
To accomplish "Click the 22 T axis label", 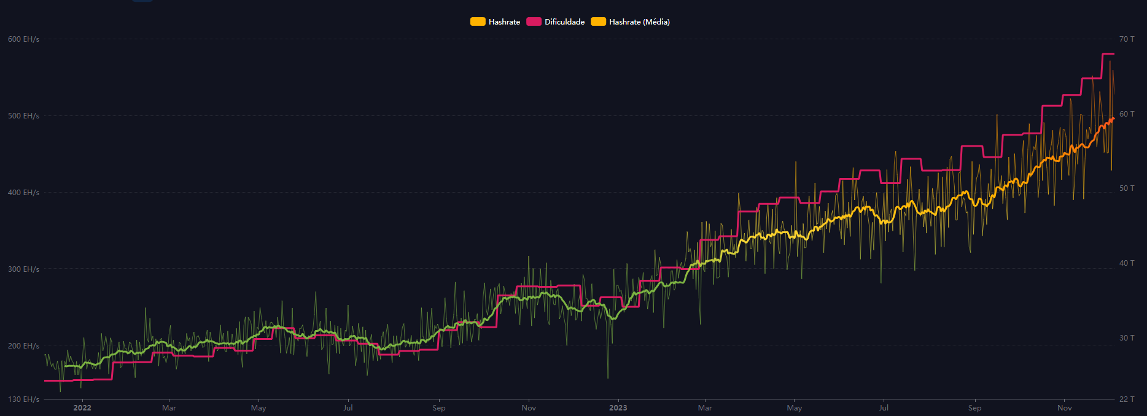I will [x=1126, y=399].
